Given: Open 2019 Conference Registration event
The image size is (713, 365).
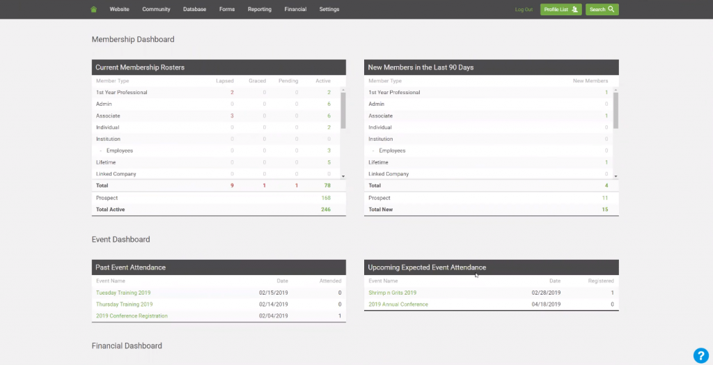Looking at the screenshot, I should 132,316.
